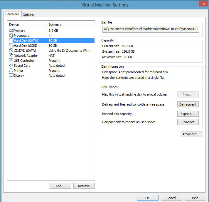Image resolution: width=209 pixels, height=202 pixels.
Task: Select the Processors chip icon
Action: [11, 36]
